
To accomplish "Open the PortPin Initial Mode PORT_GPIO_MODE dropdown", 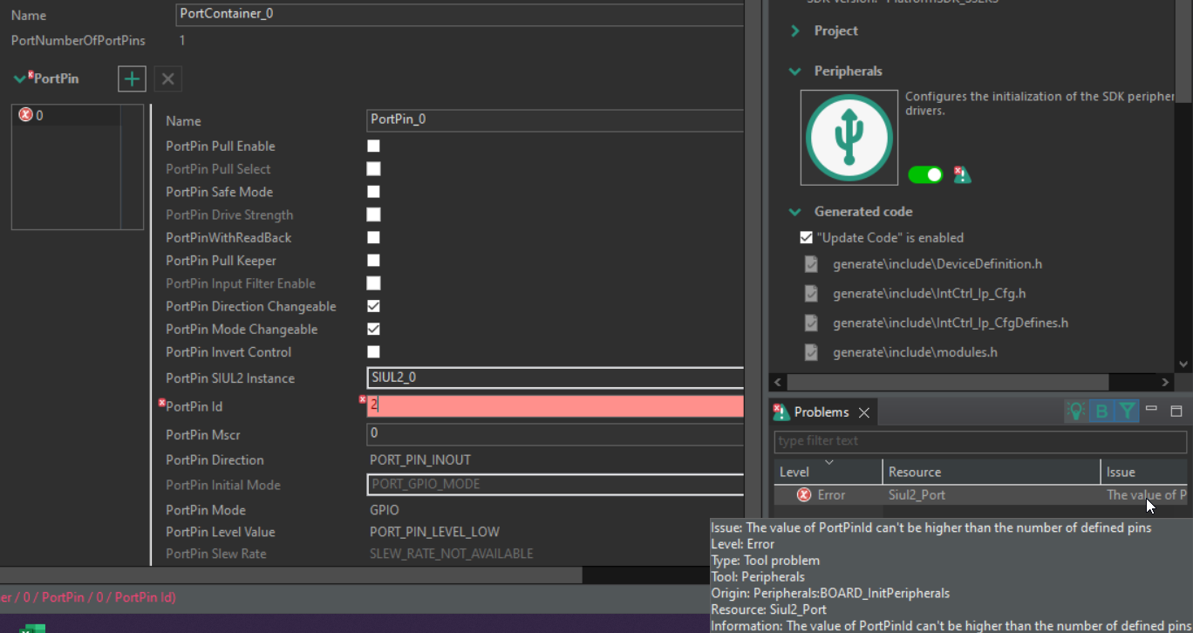I will [x=556, y=485].
